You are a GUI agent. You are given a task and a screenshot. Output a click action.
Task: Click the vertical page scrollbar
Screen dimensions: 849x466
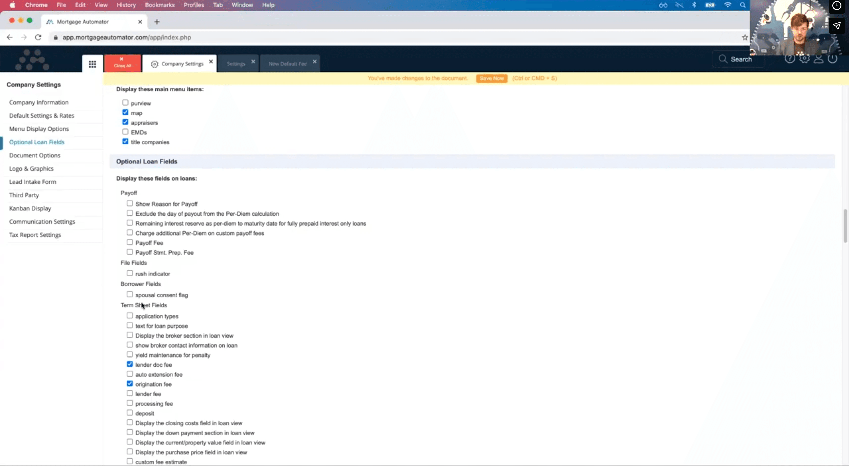(845, 226)
